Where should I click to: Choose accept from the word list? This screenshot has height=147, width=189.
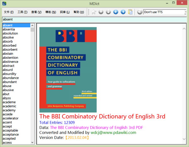[7, 127]
